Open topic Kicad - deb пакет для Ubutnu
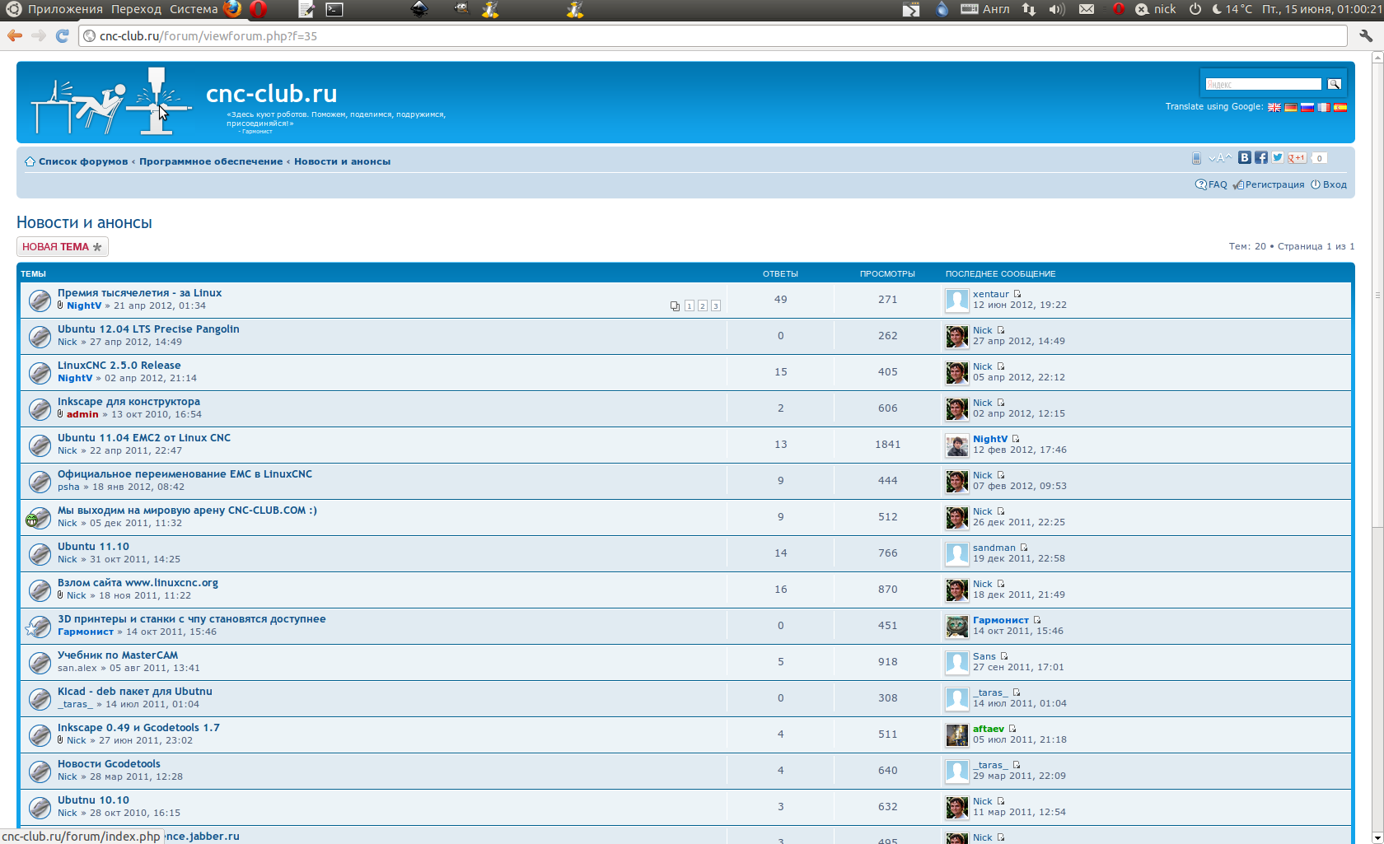The image size is (1384, 844). tap(135, 692)
